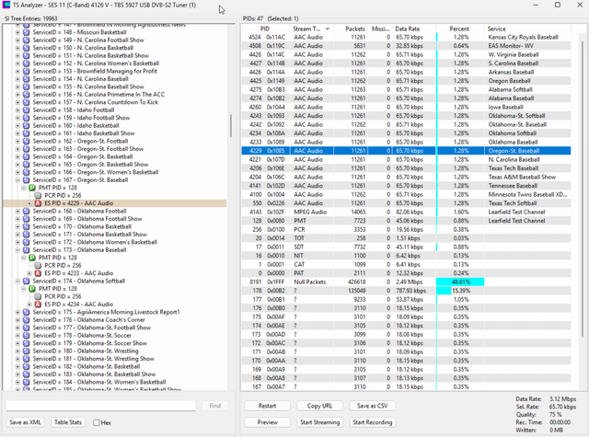
Task: Sort by the PID column header
Action: [265, 29]
